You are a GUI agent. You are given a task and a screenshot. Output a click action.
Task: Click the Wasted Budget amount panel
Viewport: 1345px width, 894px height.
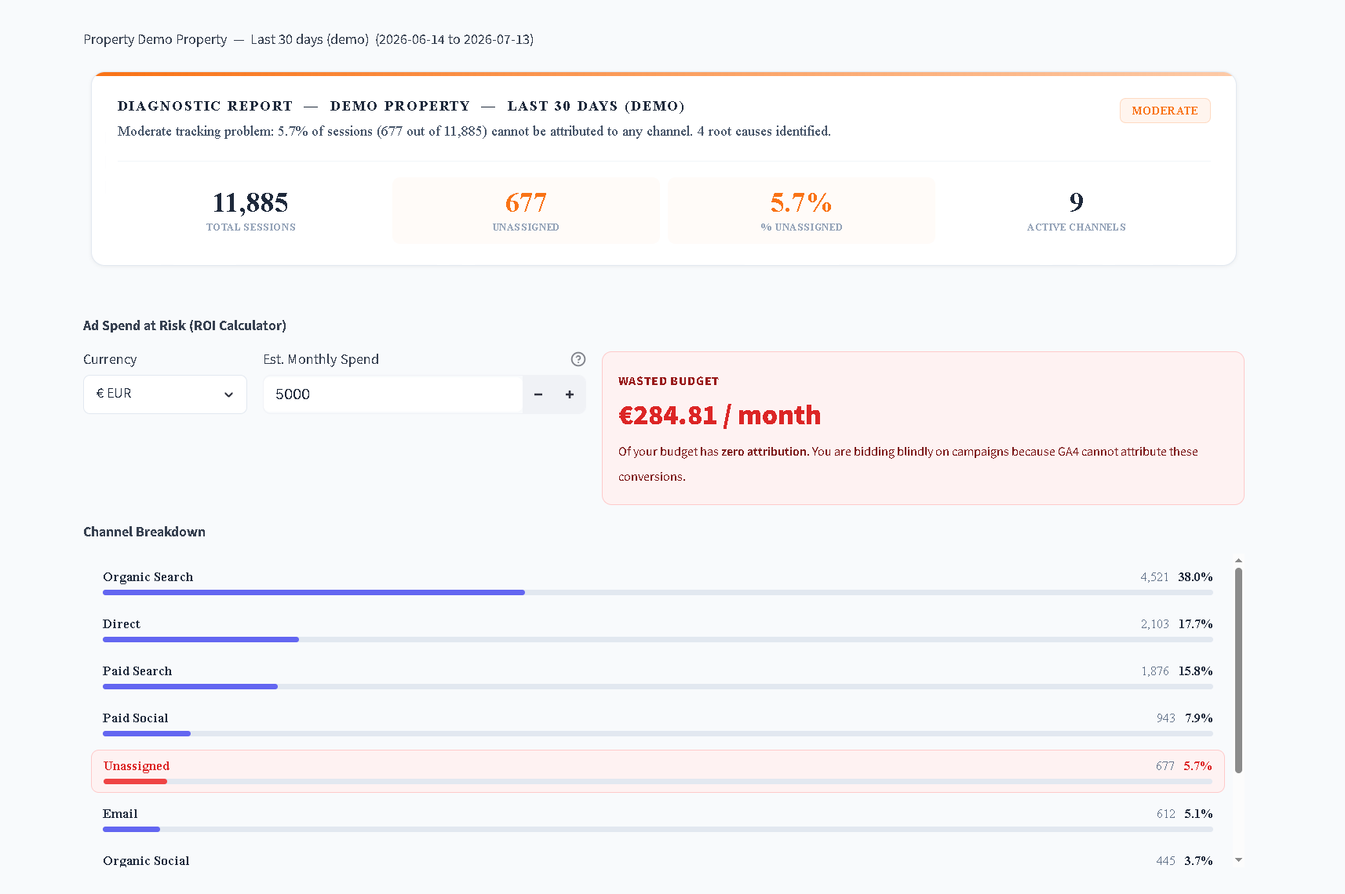pos(923,428)
